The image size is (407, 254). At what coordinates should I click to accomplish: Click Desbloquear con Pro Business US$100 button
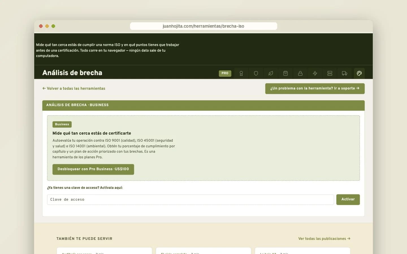[93, 169]
